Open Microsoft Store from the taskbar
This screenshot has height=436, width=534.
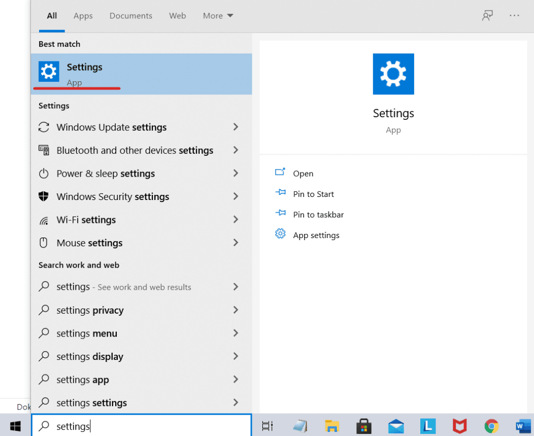(363, 426)
